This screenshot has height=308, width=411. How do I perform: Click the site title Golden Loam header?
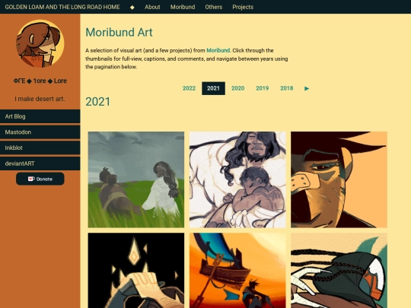[62, 7]
